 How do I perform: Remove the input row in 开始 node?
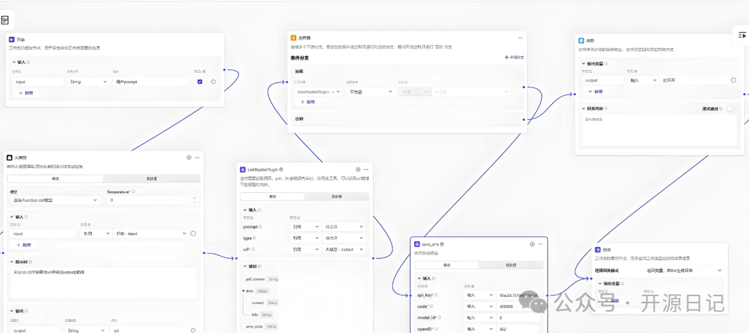(213, 82)
